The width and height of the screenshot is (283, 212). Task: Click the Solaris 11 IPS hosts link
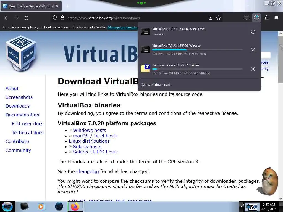point(95,152)
